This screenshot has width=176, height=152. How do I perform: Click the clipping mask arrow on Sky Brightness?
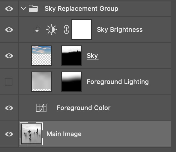(37, 30)
